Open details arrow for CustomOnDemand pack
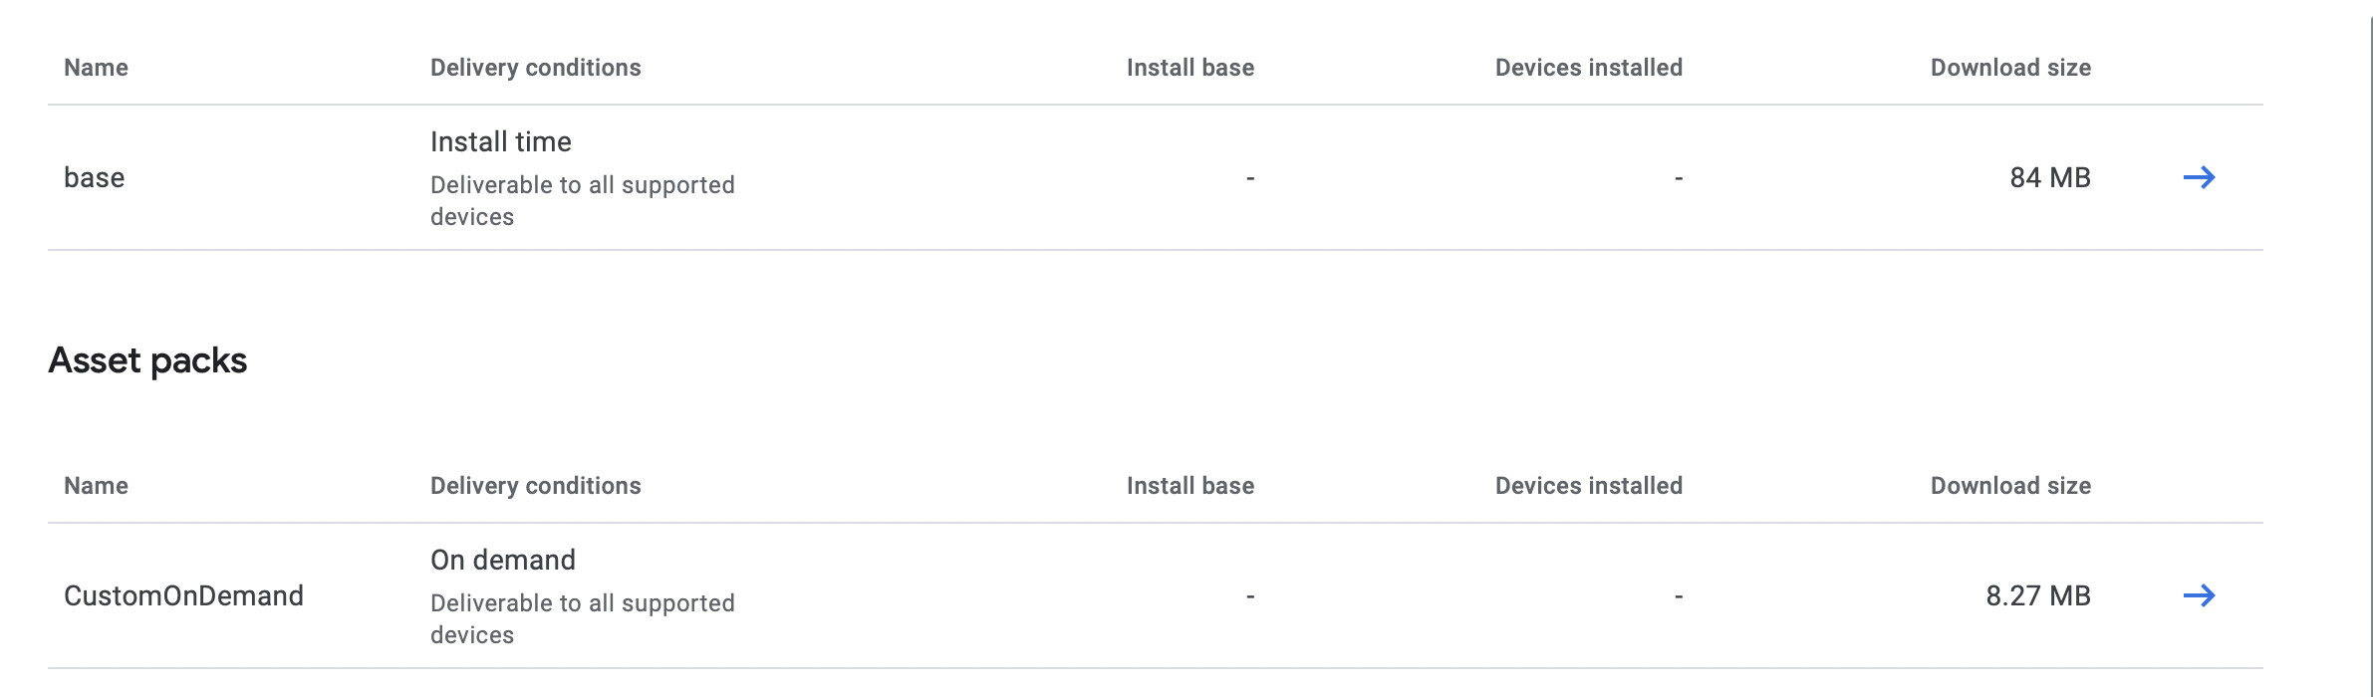The image size is (2373, 697). pos(2202,597)
